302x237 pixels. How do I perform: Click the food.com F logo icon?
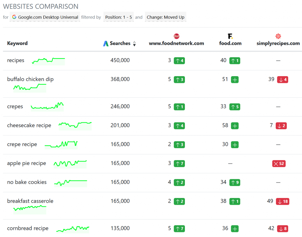(230, 36)
